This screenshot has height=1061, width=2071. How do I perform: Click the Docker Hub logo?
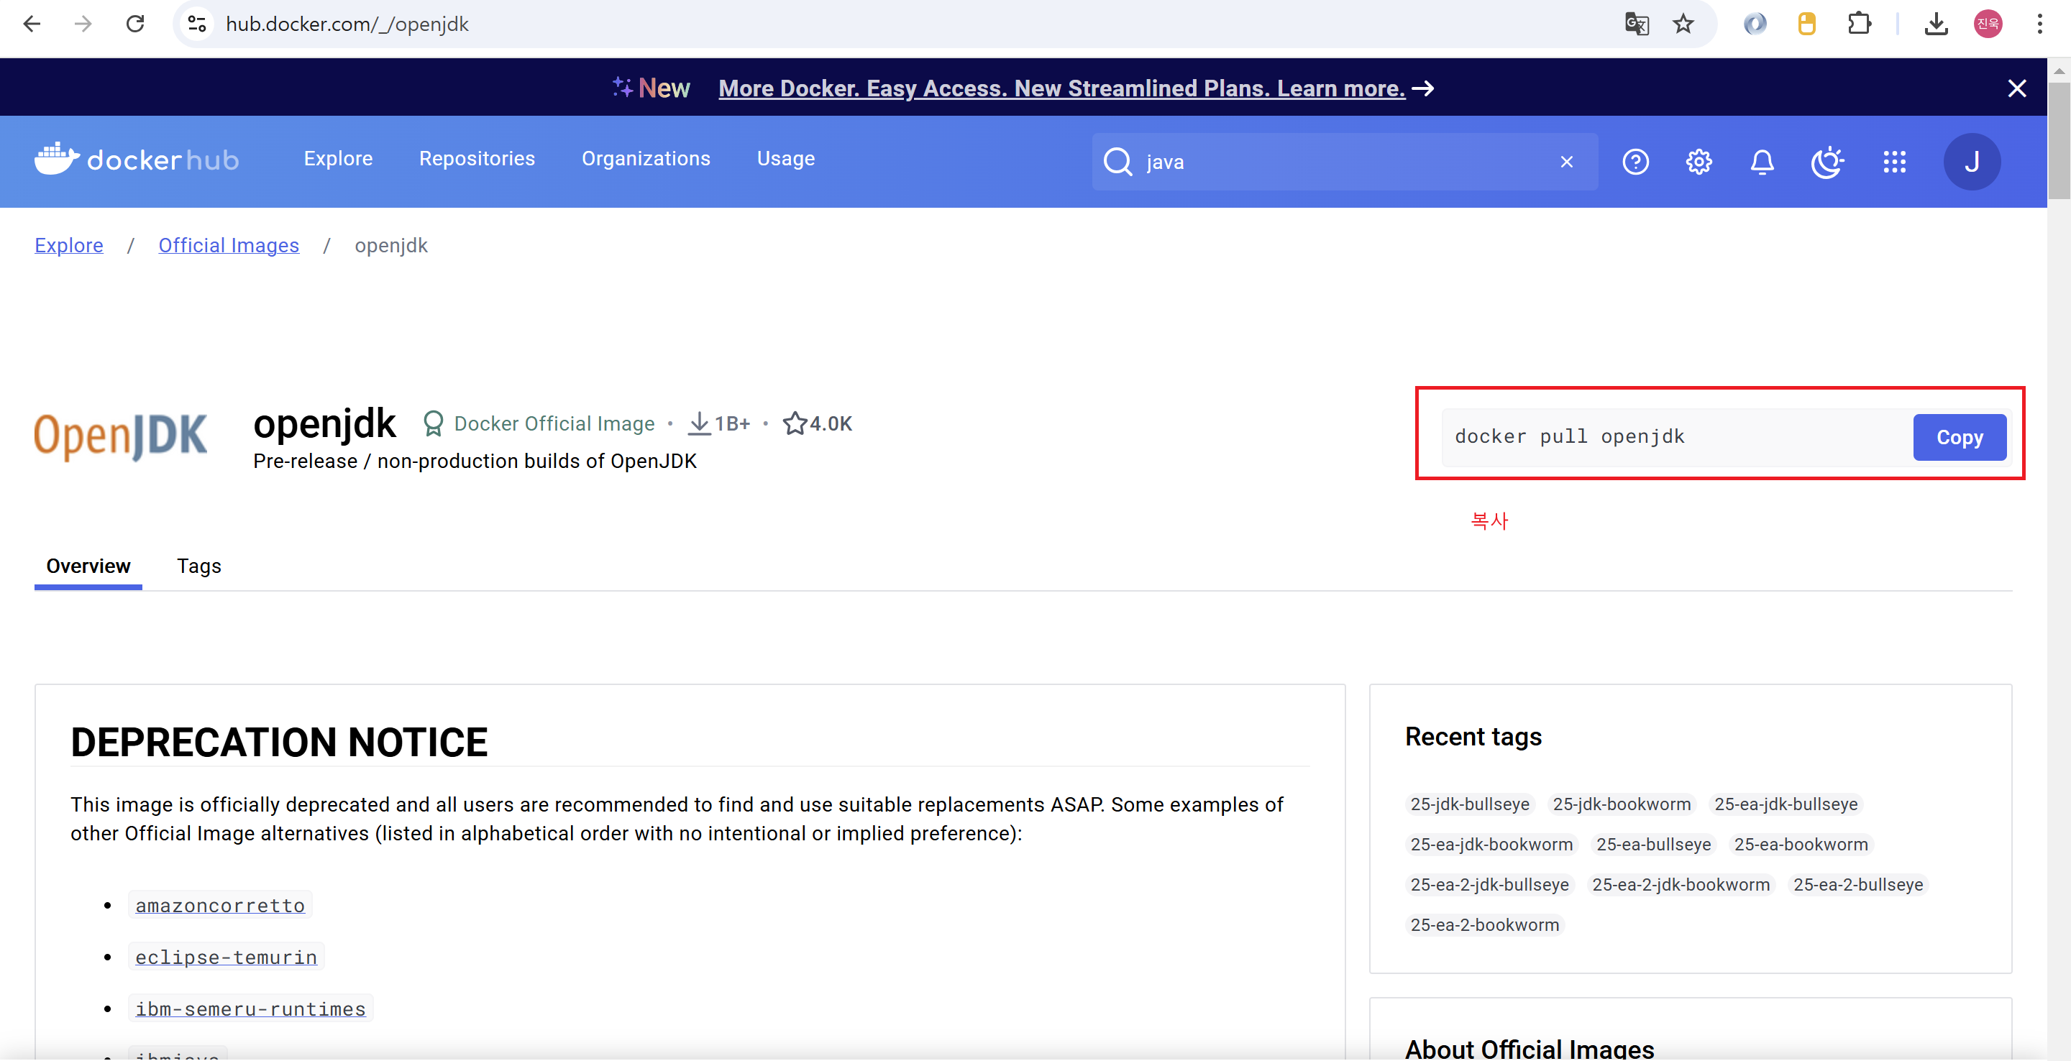[137, 159]
